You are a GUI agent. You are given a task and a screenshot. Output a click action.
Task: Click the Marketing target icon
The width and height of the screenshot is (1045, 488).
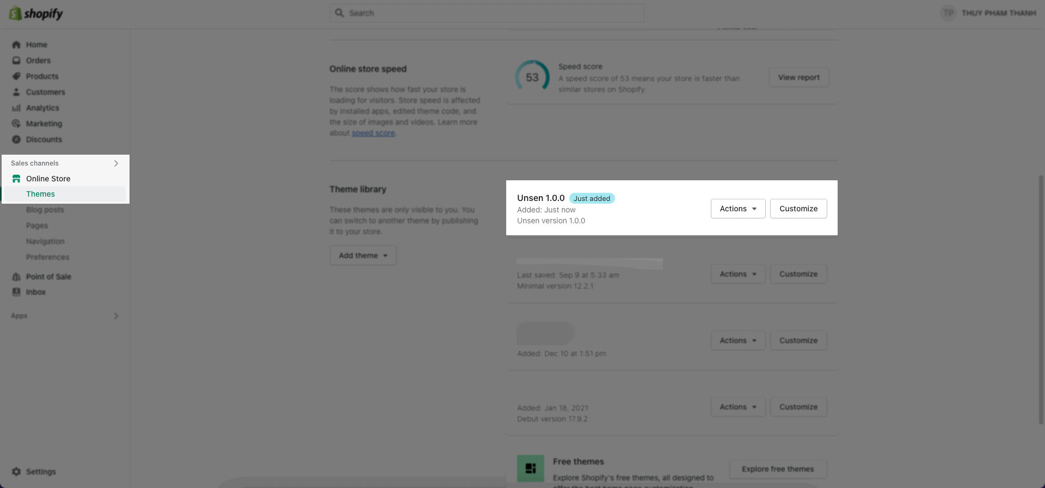[16, 124]
